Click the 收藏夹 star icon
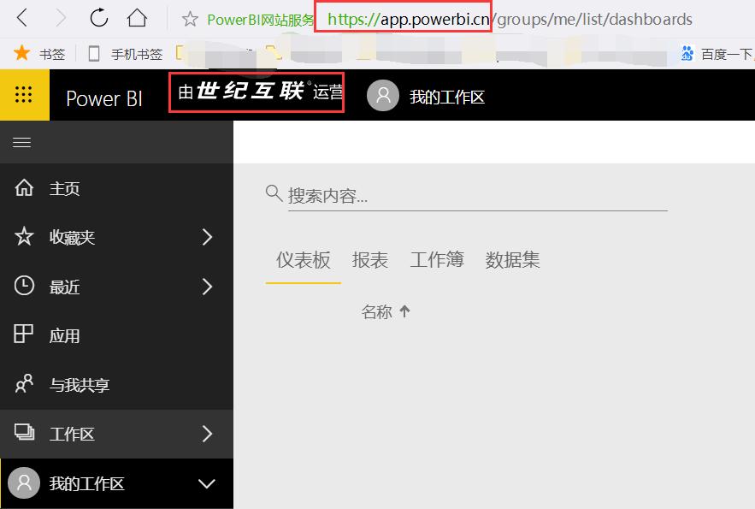This screenshot has height=509, width=755. tap(23, 237)
